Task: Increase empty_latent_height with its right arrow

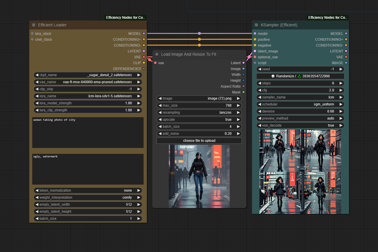Action: tap(139, 212)
